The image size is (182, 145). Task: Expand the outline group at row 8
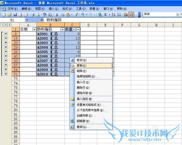(6, 34)
